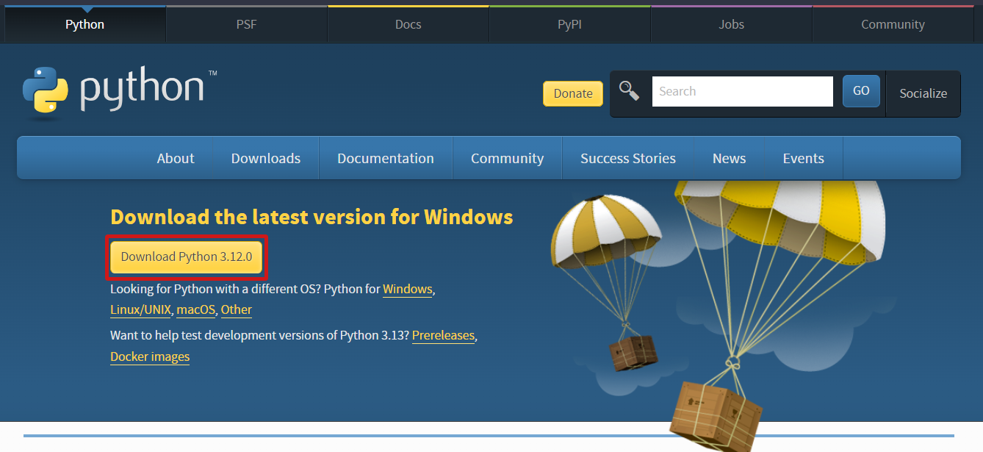The height and width of the screenshot is (452, 983).
Task: Open the News menu
Action: point(729,157)
